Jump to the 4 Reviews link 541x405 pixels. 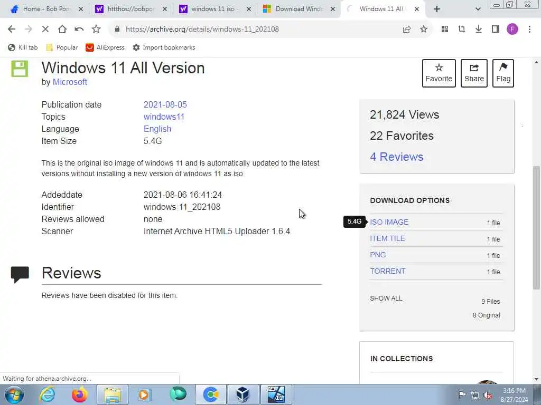click(396, 157)
